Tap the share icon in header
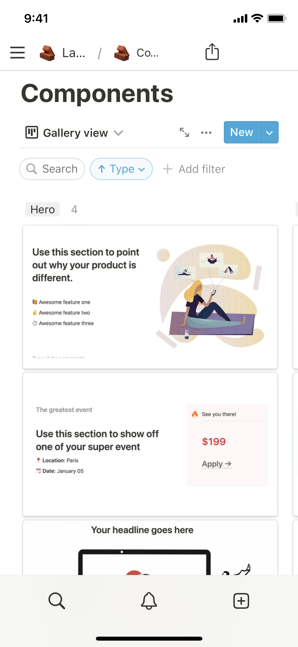This screenshot has height=647, width=298. pyautogui.click(x=212, y=52)
